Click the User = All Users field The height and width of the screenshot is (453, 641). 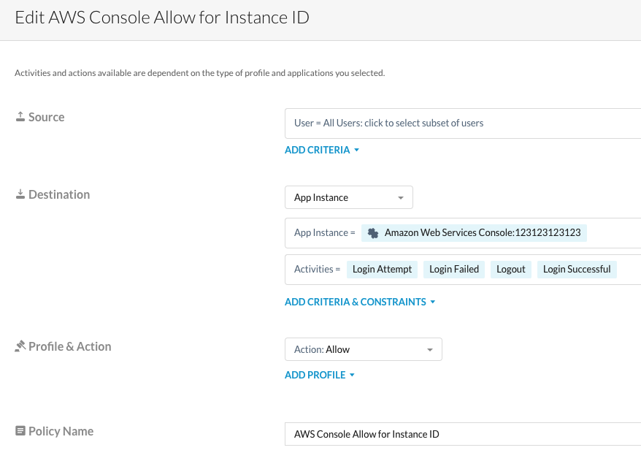coord(463,123)
